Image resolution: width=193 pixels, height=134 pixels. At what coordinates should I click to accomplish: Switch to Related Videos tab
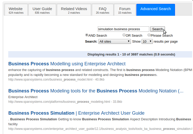pos(74,10)
